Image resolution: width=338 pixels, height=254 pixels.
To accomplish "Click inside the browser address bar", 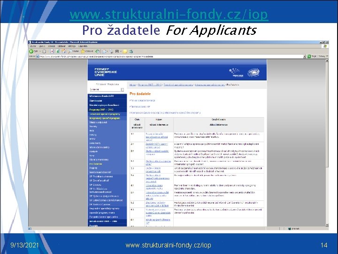I will [170, 56].
